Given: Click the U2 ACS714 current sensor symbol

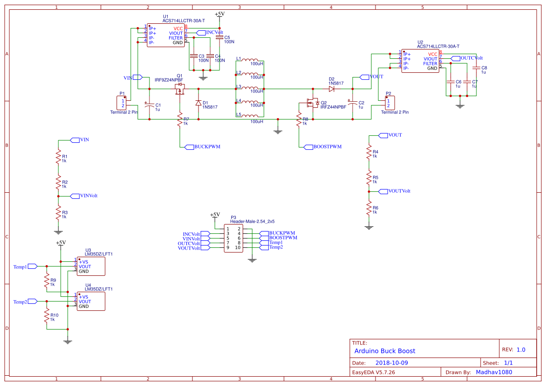Looking at the screenshot, I should (420, 60).
